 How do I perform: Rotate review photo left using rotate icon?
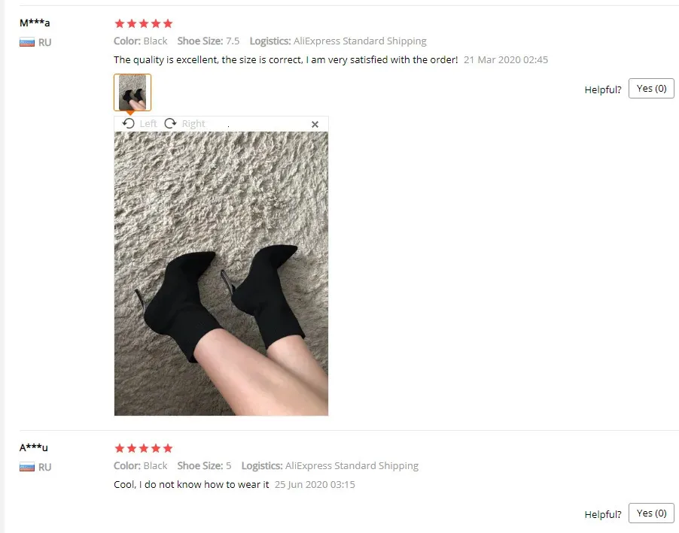[128, 124]
